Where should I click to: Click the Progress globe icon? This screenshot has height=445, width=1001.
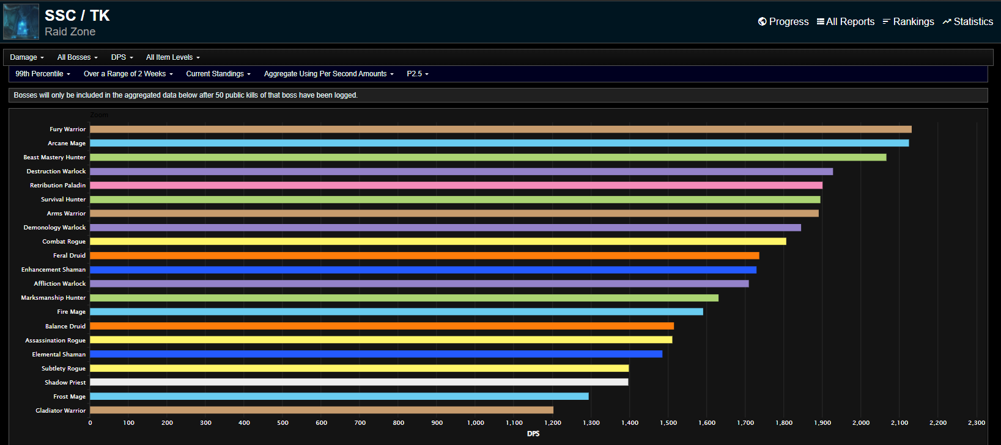click(x=762, y=21)
